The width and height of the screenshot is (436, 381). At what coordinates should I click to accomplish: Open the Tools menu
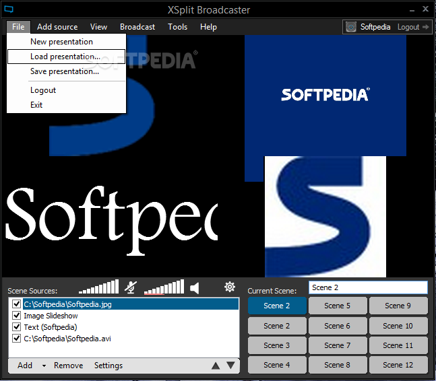[178, 27]
